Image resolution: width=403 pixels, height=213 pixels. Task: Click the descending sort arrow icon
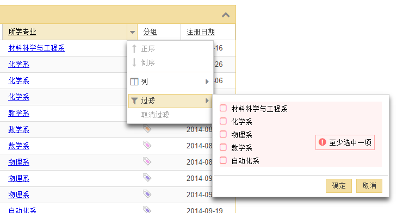pos(134,62)
